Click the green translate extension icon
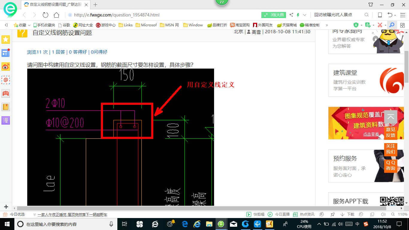This screenshot has height=230, width=409. coord(368,25)
